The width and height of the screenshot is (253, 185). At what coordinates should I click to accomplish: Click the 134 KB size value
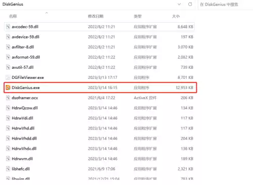click(187, 108)
